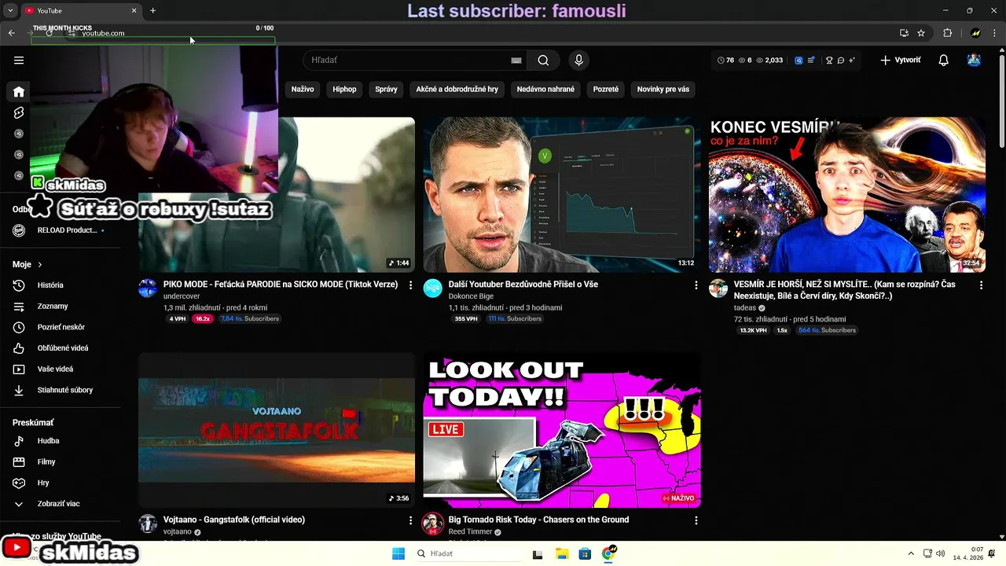The image size is (1006, 566).
Task: Bookmark page with the star icon
Action: [921, 33]
